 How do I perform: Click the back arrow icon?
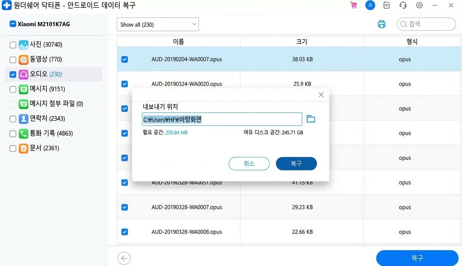124,259
